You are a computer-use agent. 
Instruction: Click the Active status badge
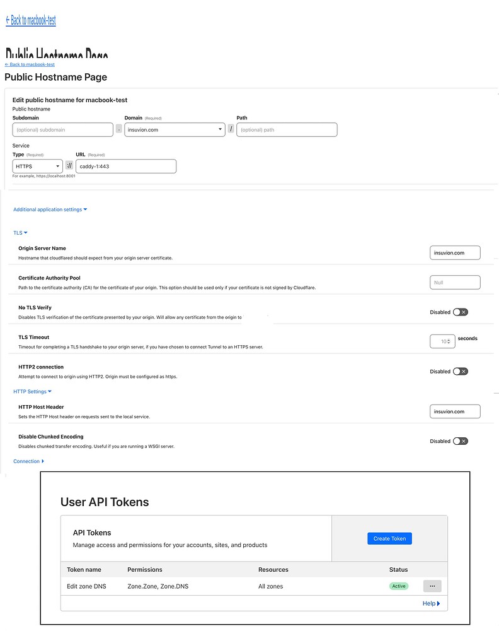click(398, 586)
